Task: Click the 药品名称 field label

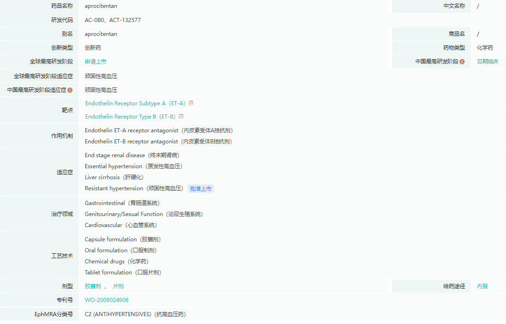Action: (62, 6)
